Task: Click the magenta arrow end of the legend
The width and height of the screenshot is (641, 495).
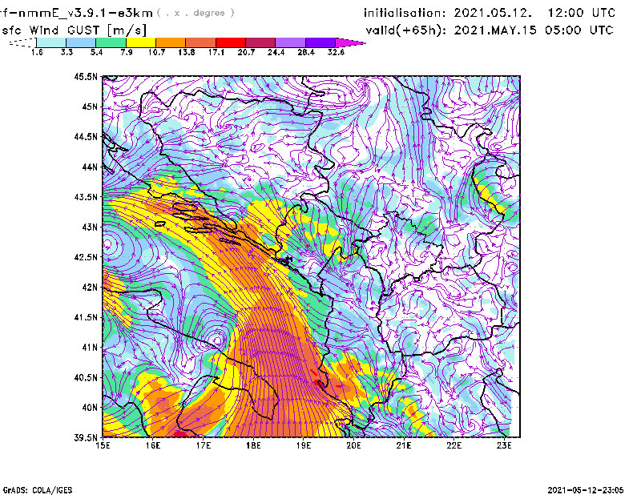Action: [350, 42]
